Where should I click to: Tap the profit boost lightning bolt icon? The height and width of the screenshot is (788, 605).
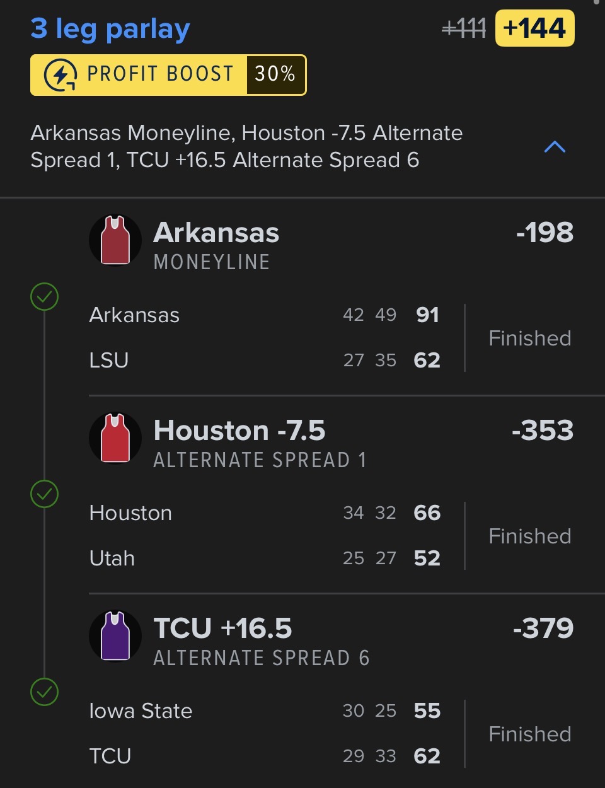(60, 75)
